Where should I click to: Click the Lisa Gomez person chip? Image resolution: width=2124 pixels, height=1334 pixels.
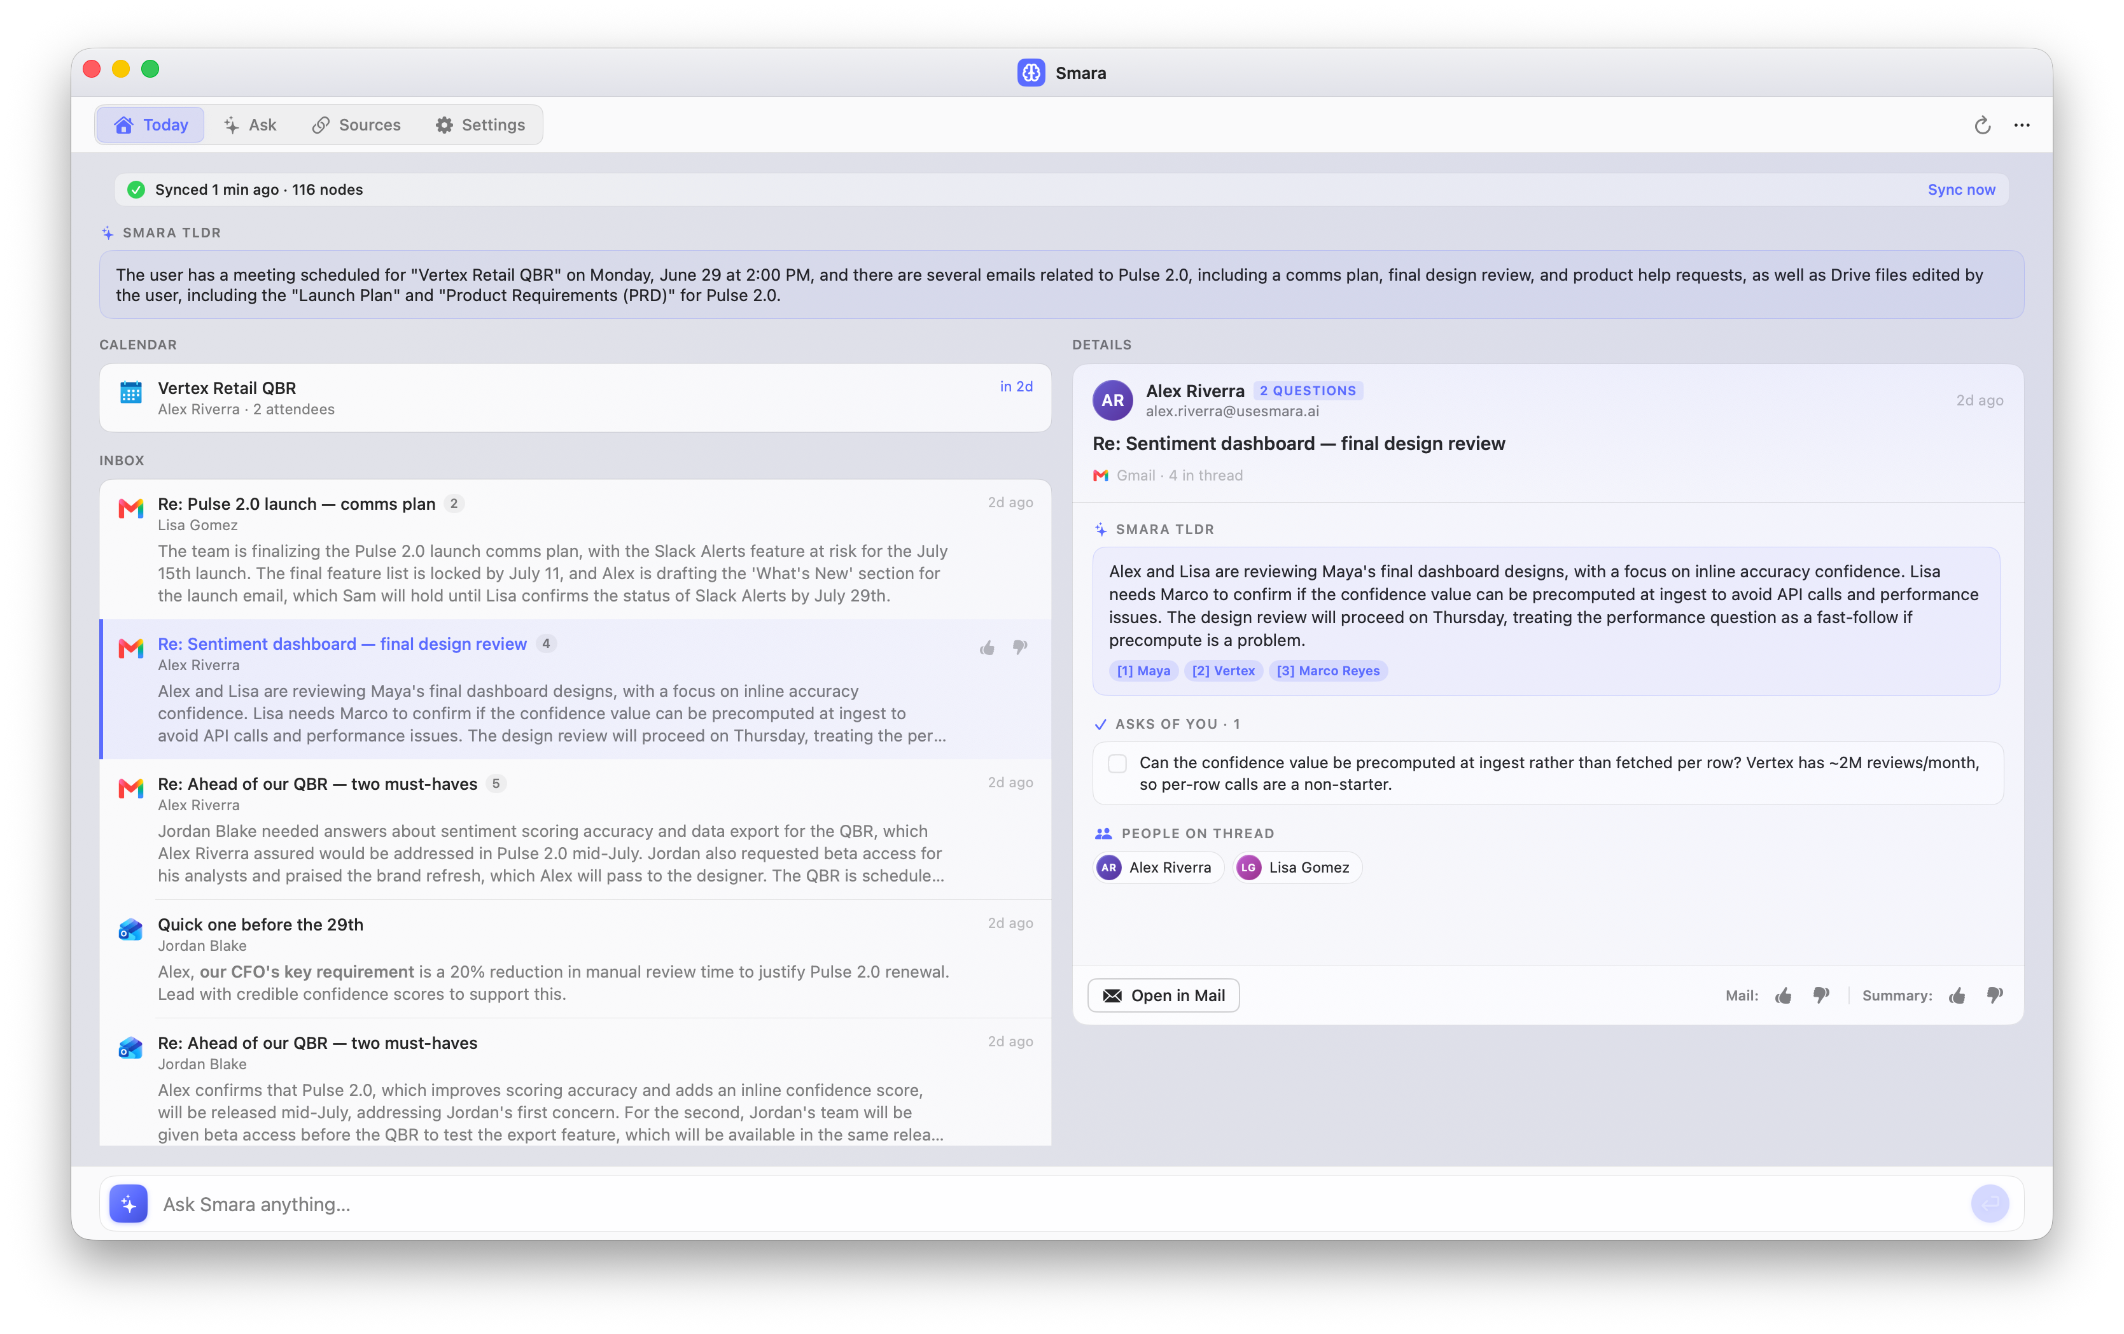[1297, 867]
